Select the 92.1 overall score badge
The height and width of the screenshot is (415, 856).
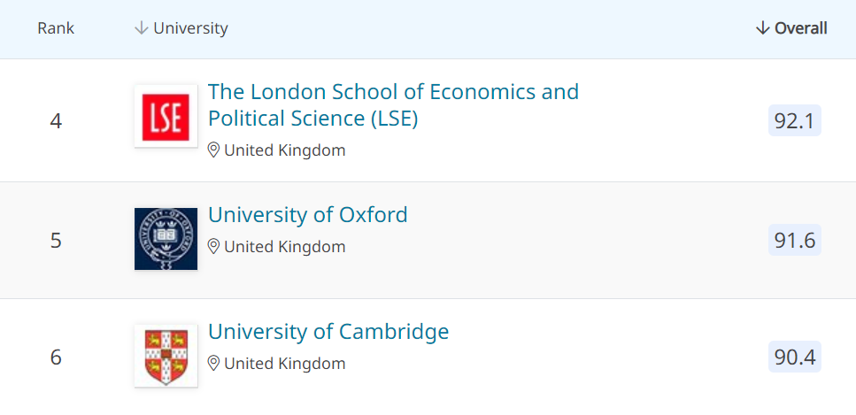coord(794,120)
